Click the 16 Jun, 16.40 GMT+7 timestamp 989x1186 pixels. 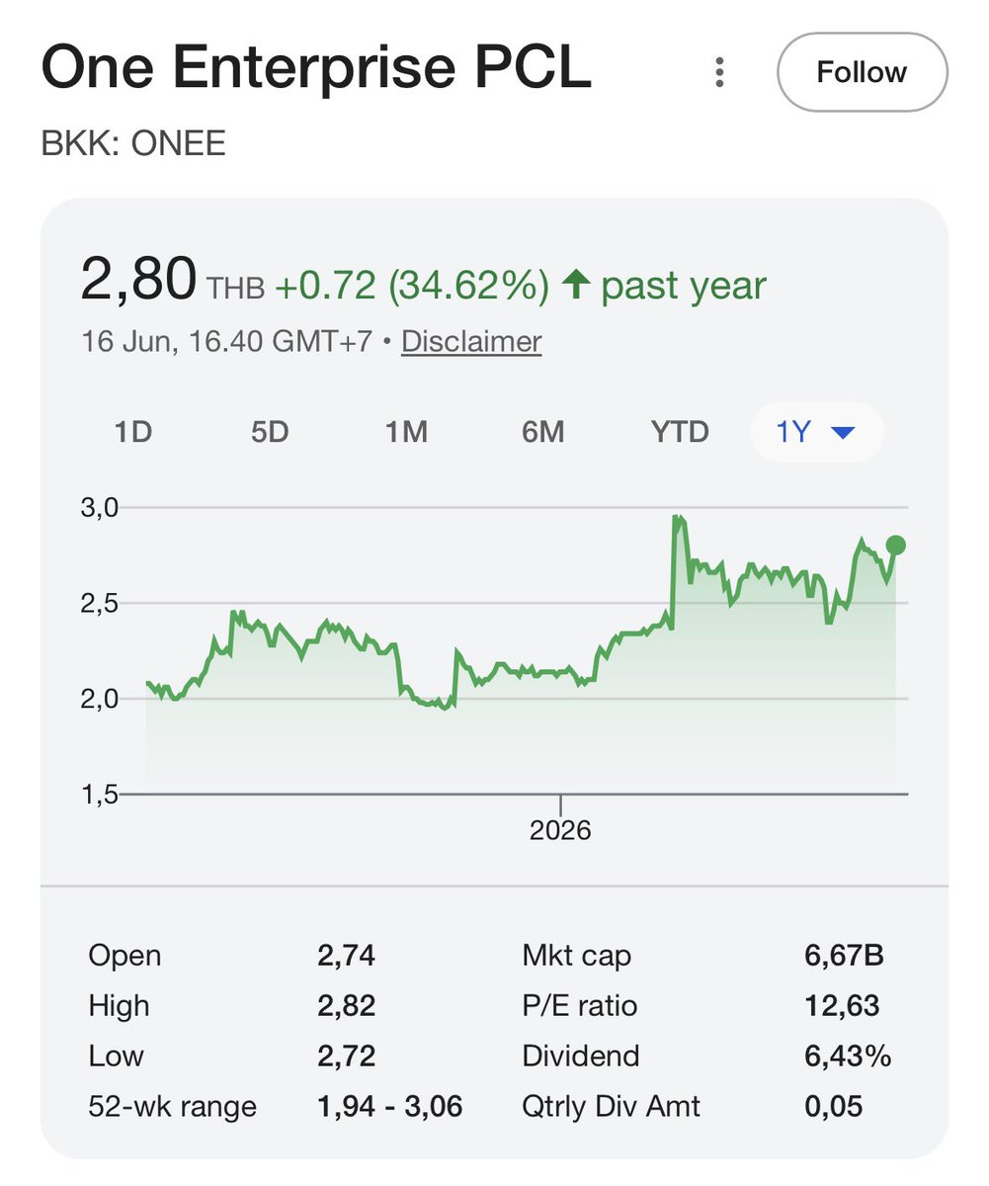[226, 342]
